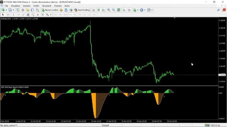Open the Inserisci menu
The height and width of the screenshot is (127, 227).
point(27,6)
